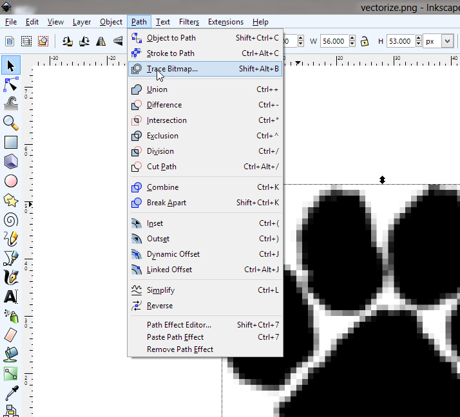Select the Star polygon tool
The width and height of the screenshot is (460, 417).
tap(11, 200)
